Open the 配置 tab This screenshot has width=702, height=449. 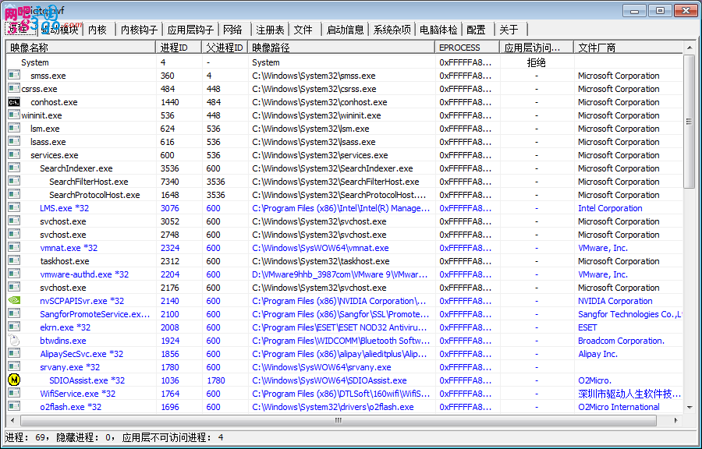476,30
